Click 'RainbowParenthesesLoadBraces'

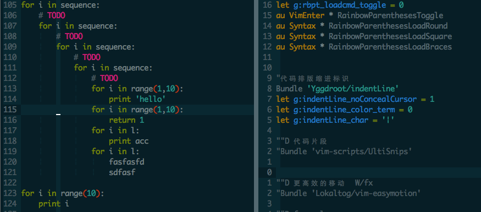pyautogui.click(x=390, y=47)
